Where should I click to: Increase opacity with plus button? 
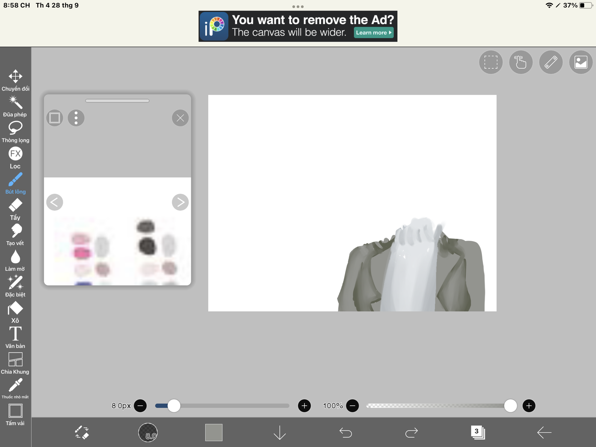pyautogui.click(x=529, y=406)
